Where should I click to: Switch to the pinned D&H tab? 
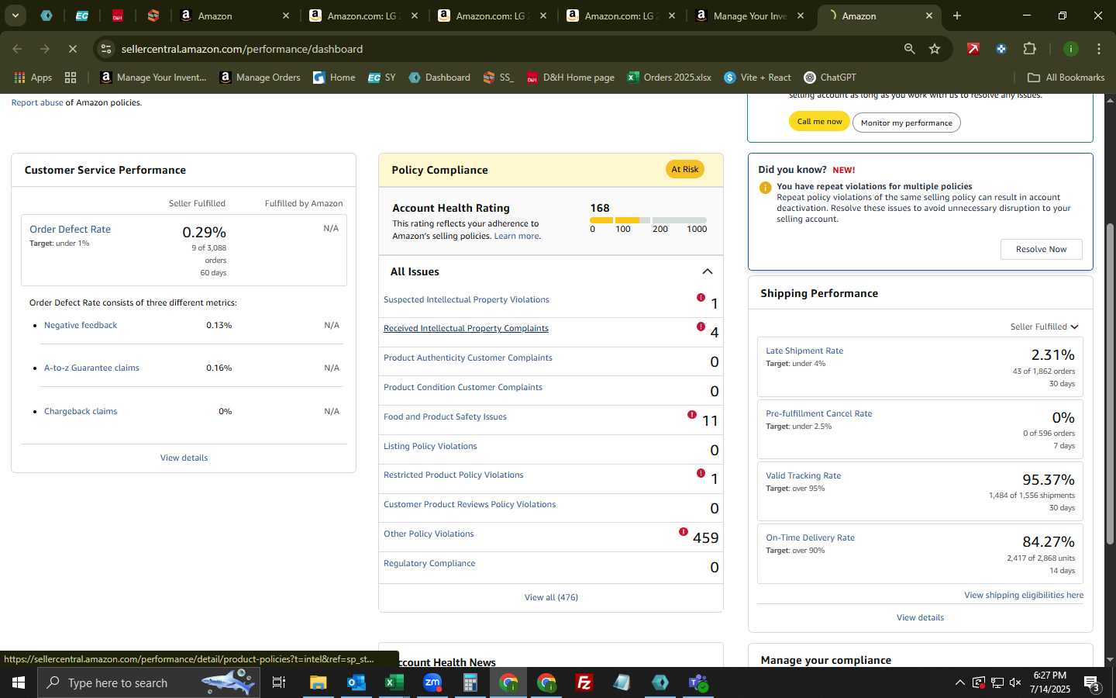point(117,16)
